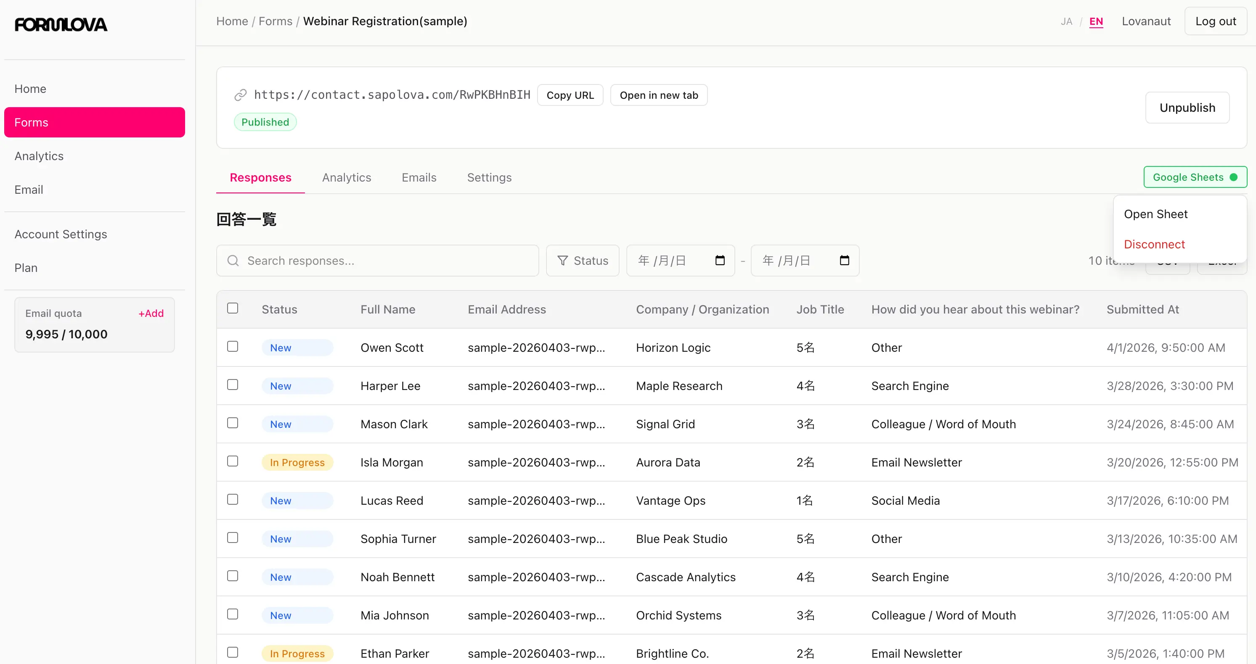Click the link icon beside form URL

240,95
